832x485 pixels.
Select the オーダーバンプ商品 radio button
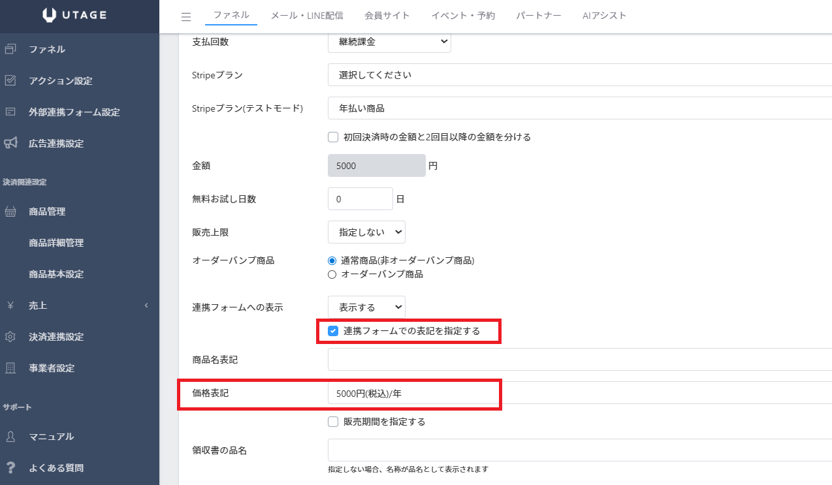[332, 274]
